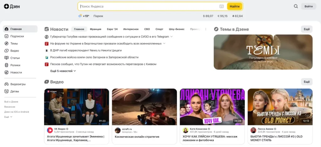Play the Old Money beauty trends thumbnail
This screenshot has height=147, width=321.
pos(280,107)
